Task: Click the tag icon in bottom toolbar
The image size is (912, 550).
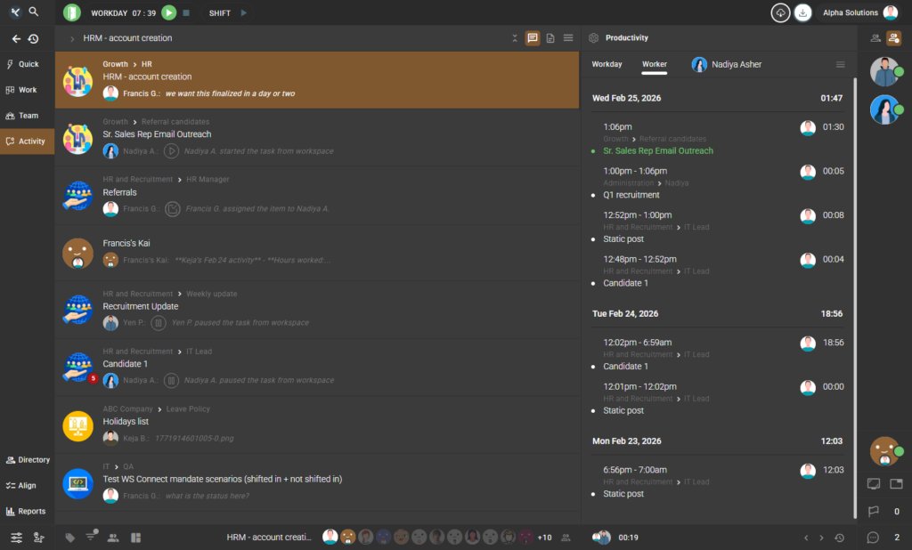Action: [x=70, y=538]
